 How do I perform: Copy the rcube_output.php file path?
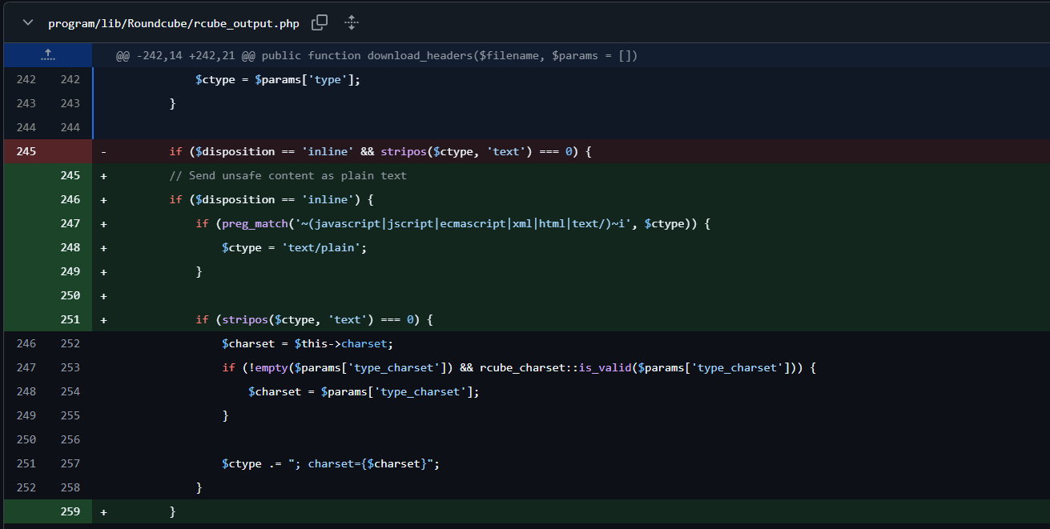pos(320,22)
